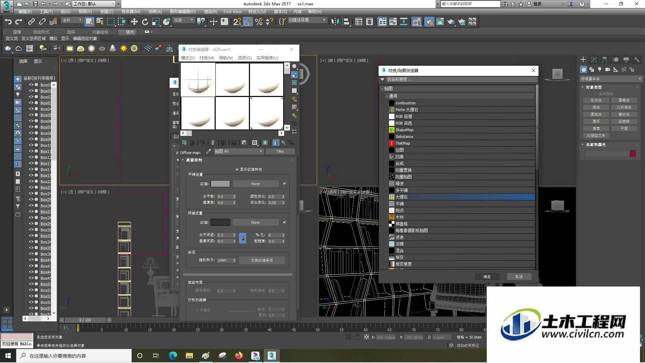
Task: Click the sun light icon in ribbon toolbar
Action: pos(124,49)
